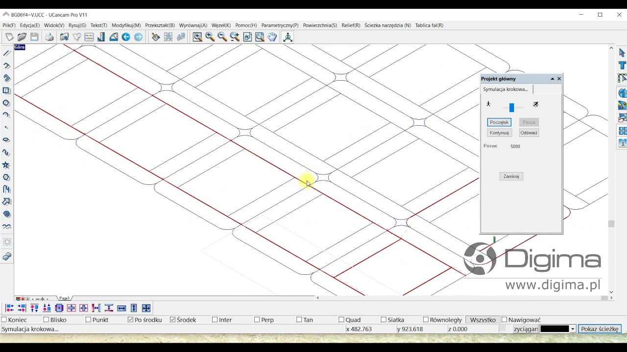This screenshot has height=352, width=627.
Task: Click the running figure fast speed icon
Action: pos(535,104)
